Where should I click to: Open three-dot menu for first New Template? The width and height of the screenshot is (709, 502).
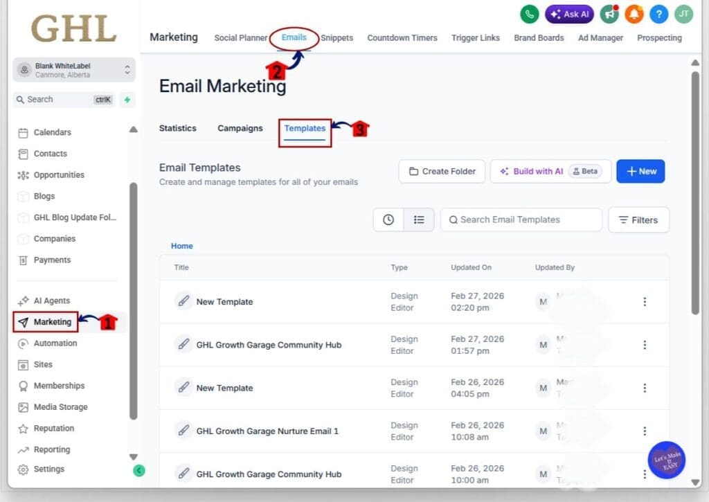click(645, 302)
